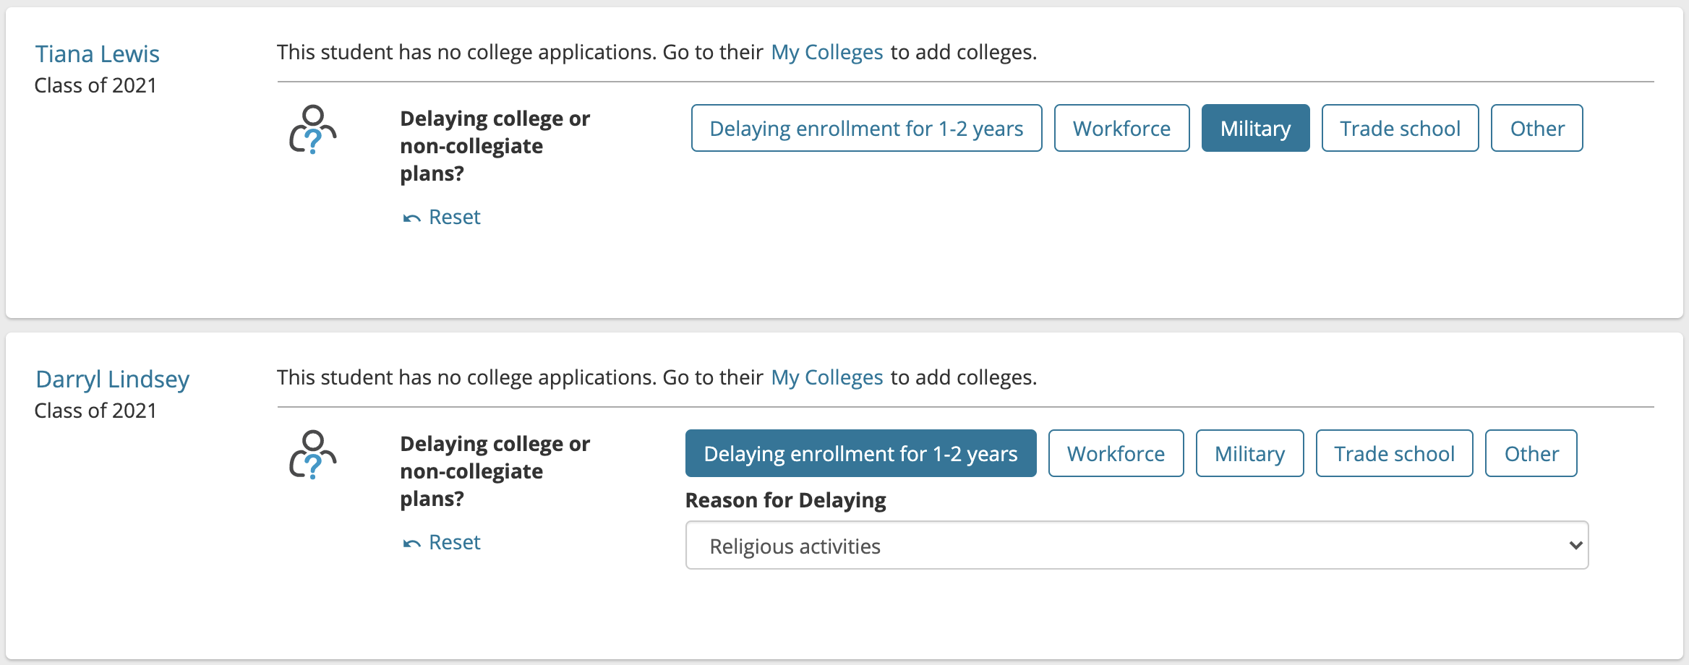Image resolution: width=1689 pixels, height=665 pixels.
Task: Toggle Delaying enrollment button for Darryl Lindsey
Action: tap(860, 453)
